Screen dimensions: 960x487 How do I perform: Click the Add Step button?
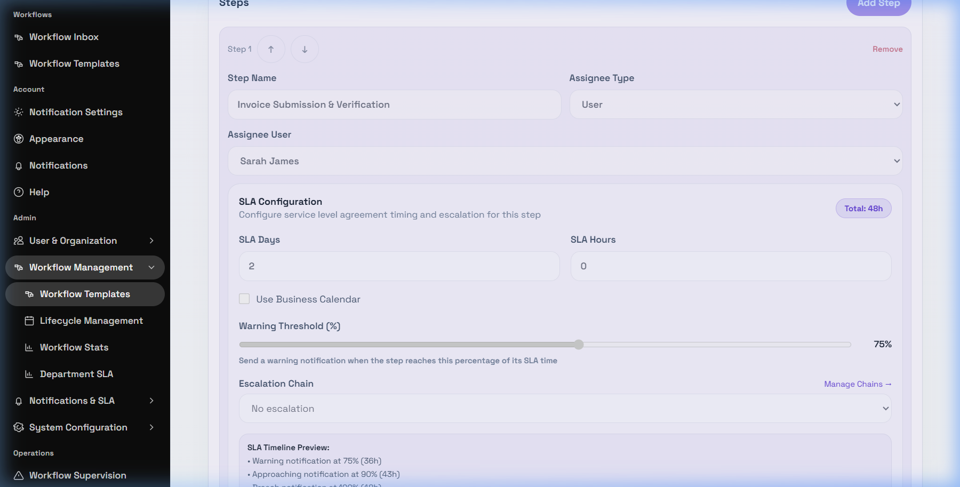point(878,4)
